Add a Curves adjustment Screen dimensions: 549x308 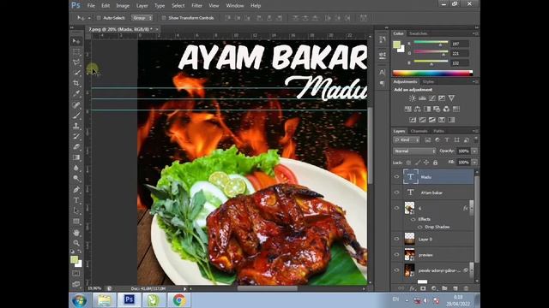[432, 98]
